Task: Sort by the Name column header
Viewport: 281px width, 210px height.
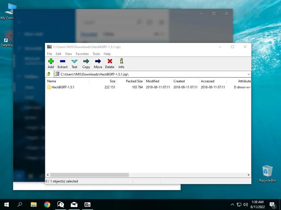Action: tap(68, 81)
